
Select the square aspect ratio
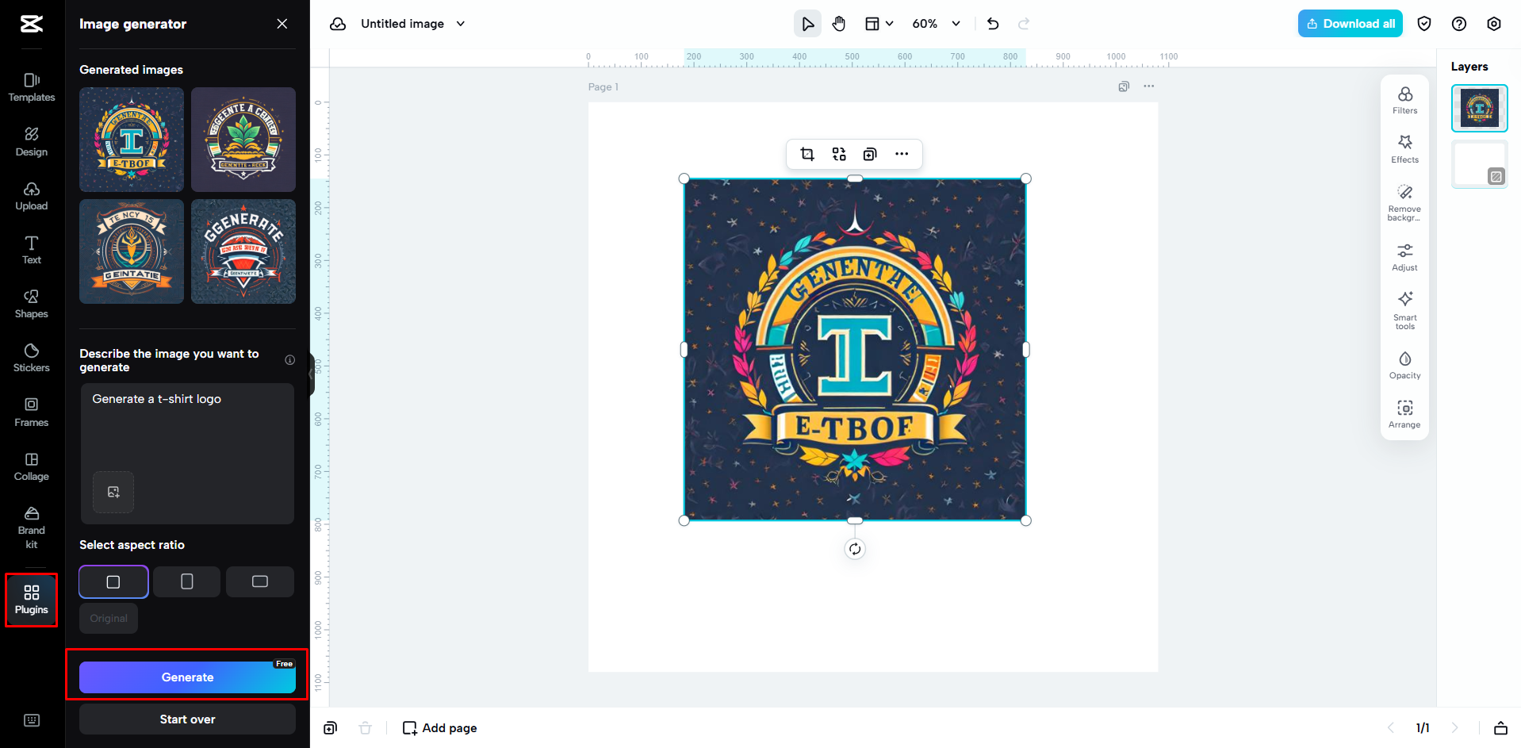point(113,581)
